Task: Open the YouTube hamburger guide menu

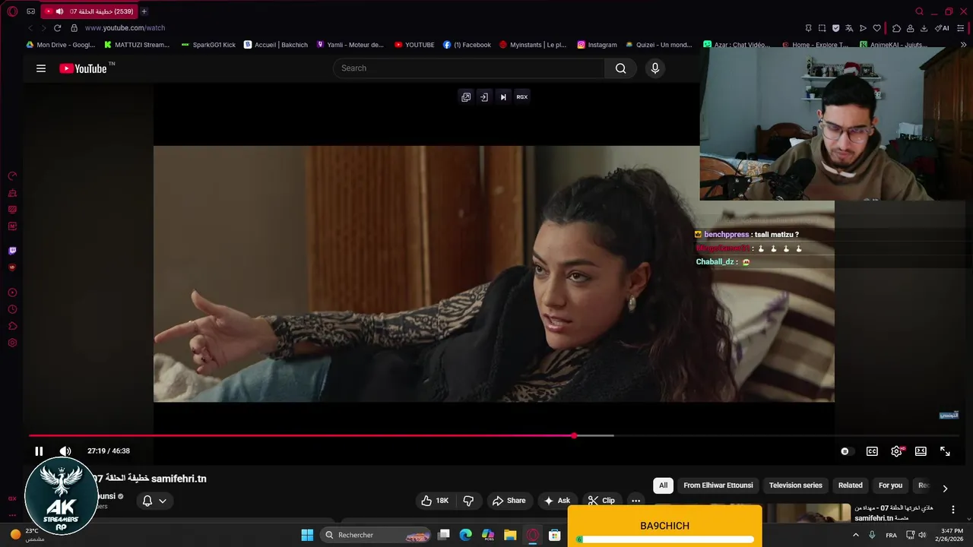Action: (x=41, y=68)
